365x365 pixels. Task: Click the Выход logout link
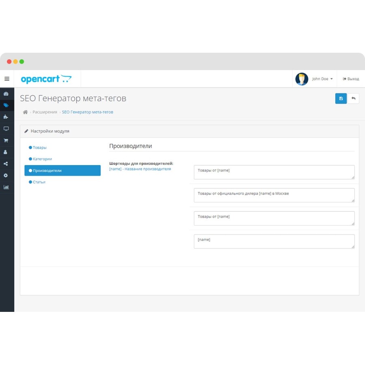pyautogui.click(x=351, y=79)
